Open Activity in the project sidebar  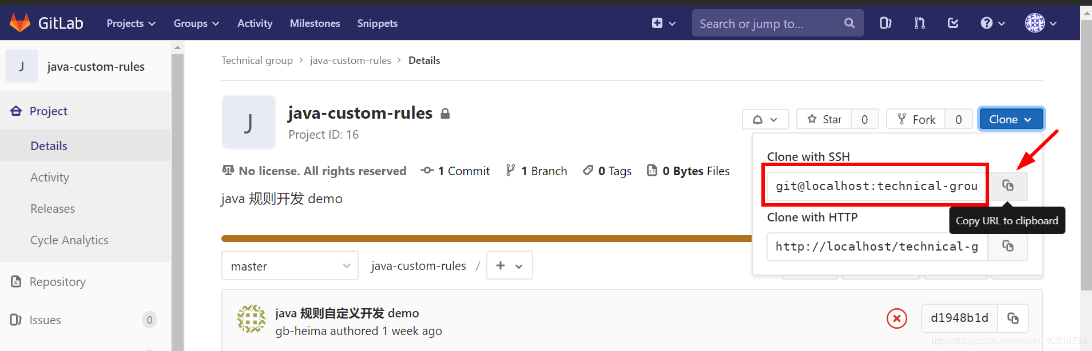pyautogui.click(x=50, y=177)
